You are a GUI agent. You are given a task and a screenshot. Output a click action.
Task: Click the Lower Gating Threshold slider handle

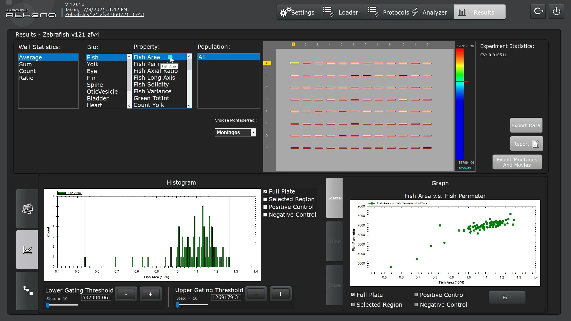[x=48, y=305]
